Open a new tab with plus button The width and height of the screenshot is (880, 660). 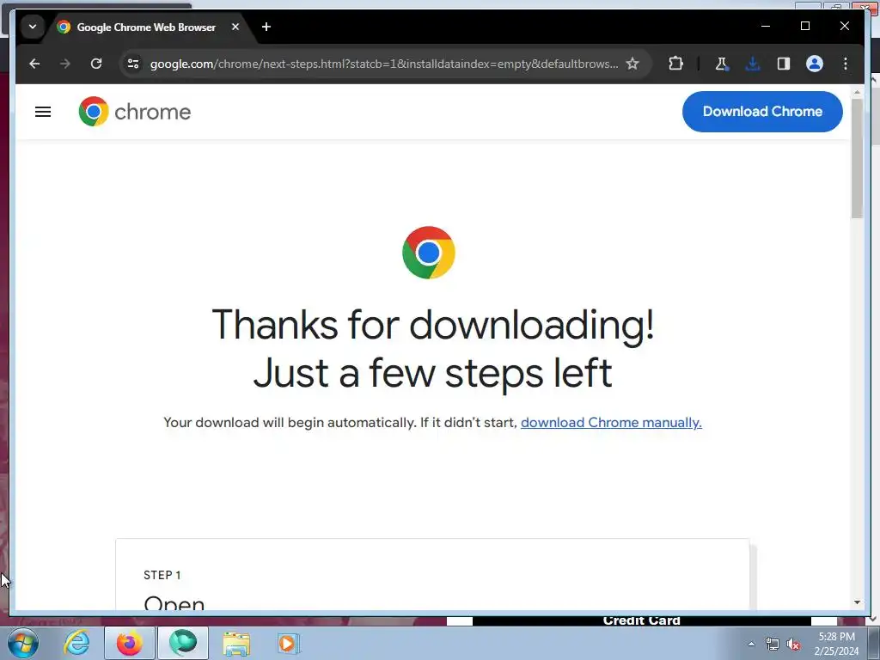coord(266,27)
